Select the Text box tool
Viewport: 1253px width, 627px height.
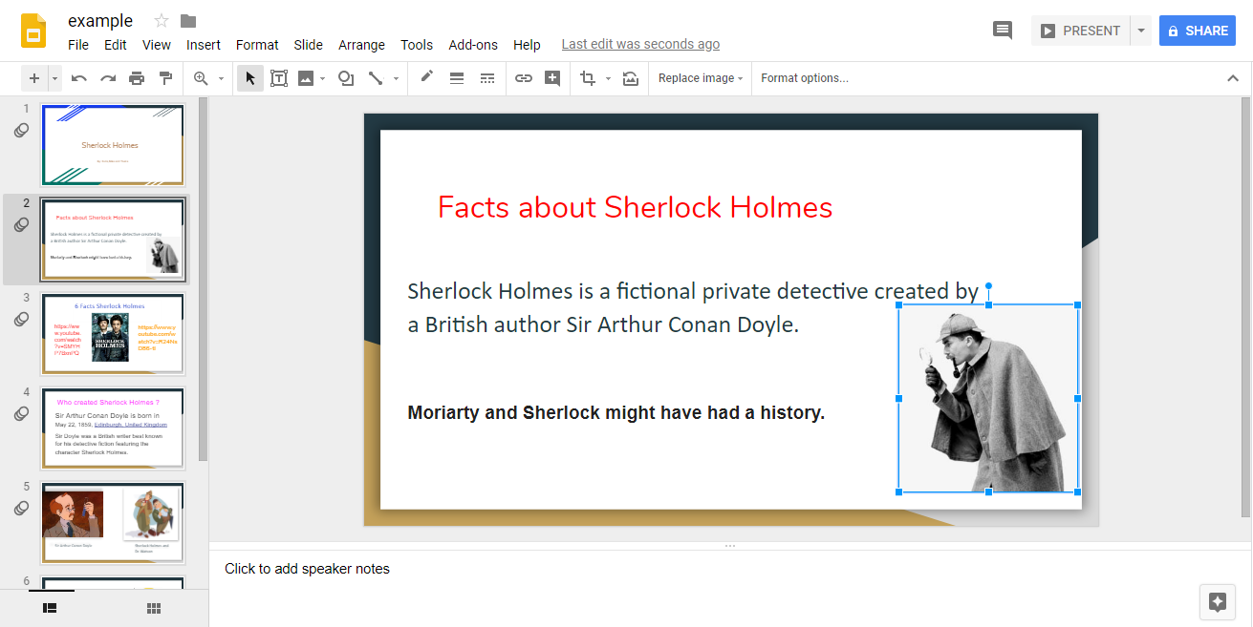279,78
